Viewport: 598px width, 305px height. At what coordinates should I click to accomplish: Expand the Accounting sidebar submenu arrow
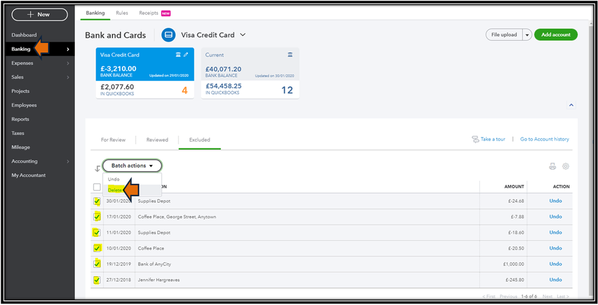[68, 161]
